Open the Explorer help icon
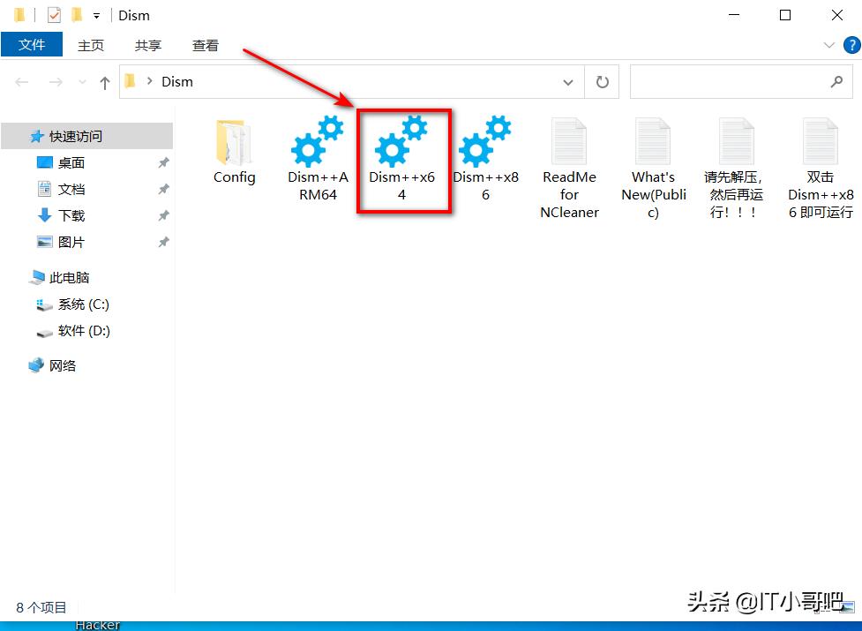Image resolution: width=862 pixels, height=631 pixels. coord(851,45)
